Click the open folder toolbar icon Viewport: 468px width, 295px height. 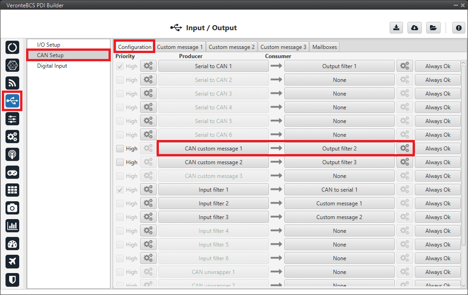coord(433,28)
